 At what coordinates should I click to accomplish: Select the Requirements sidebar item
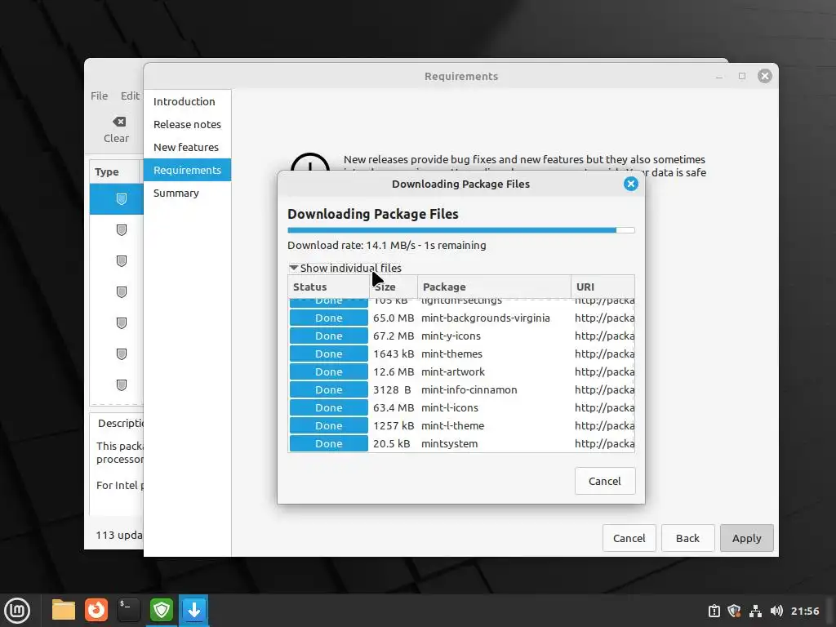coord(187,170)
